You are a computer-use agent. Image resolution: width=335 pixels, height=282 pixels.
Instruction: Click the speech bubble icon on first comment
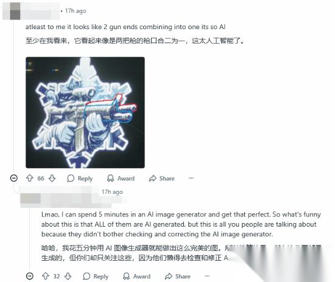[x=71, y=178]
